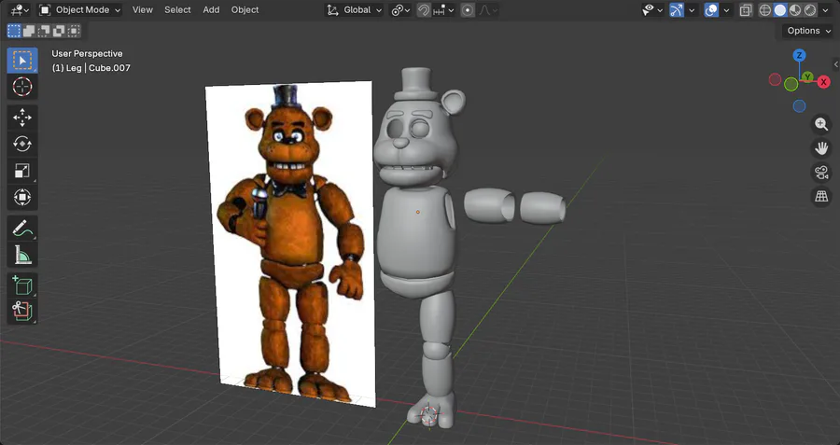Screen dimensions: 840x445
Task: Open the Object Mode dropdown
Action: tap(80, 10)
